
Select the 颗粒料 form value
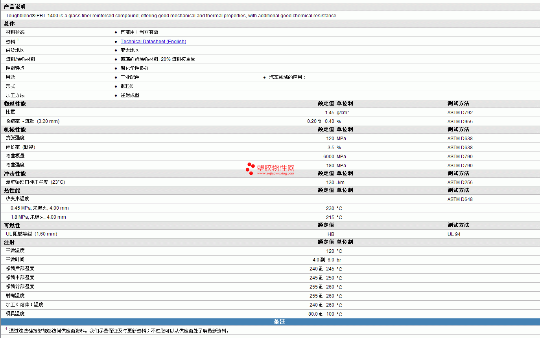pos(127,86)
